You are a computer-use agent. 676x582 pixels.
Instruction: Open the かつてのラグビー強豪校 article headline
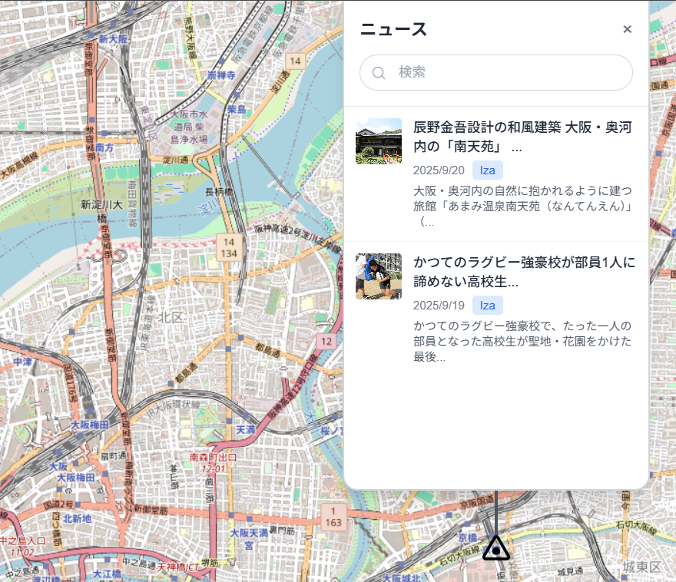coord(524,271)
